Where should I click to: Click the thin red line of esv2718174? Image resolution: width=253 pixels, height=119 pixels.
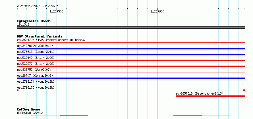[x=131, y=84]
